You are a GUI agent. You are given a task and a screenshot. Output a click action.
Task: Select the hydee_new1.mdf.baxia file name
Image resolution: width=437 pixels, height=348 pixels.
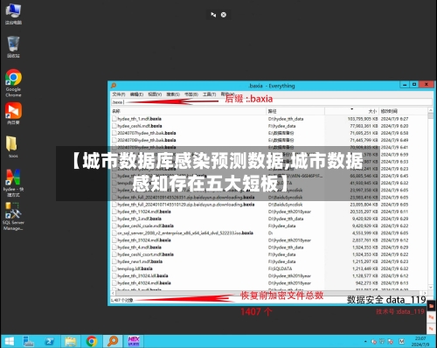[x=140, y=261]
